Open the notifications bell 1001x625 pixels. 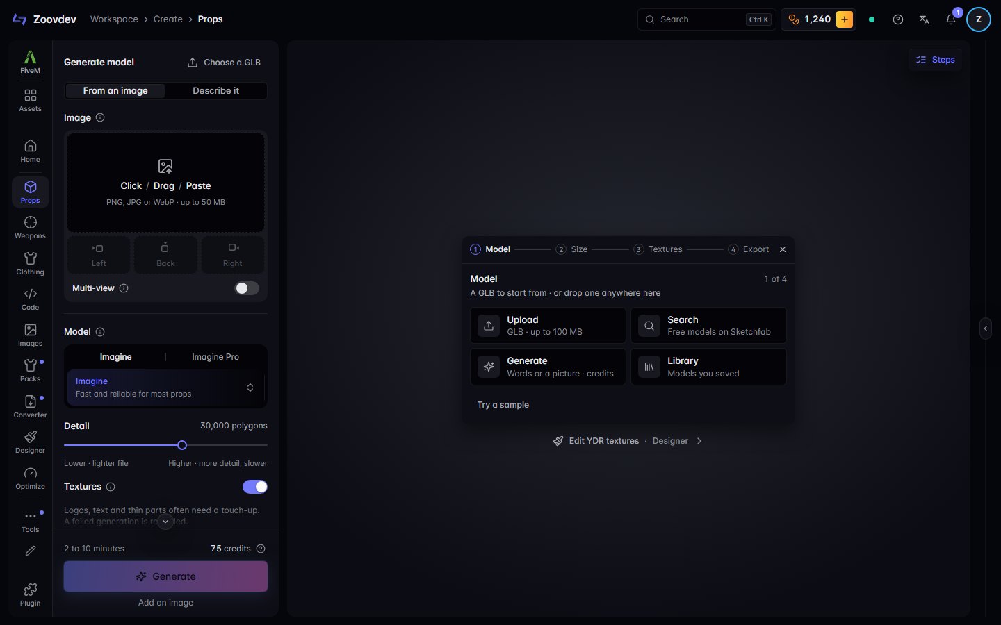click(x=951, y=19)
